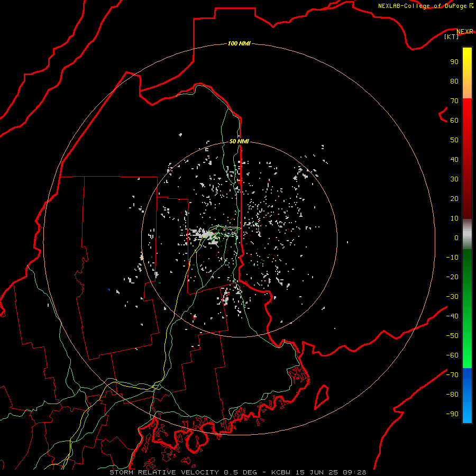Click the 80 value on velocity scale
This screenshot has width=476, height=476.
[x=454, y=81]
